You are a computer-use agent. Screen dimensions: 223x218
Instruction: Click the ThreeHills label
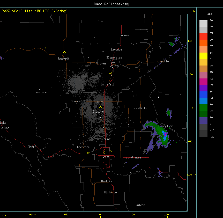point(139,108)
